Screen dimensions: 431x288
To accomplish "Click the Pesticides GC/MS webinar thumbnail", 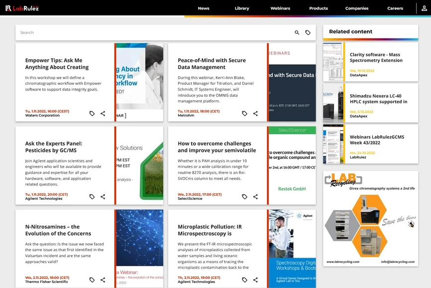I will pyautogui.click(x=140, y=165).
